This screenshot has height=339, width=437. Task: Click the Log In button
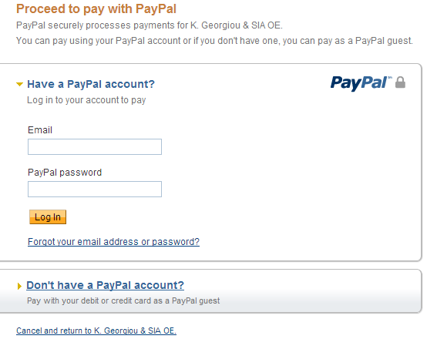click(48, 217)
